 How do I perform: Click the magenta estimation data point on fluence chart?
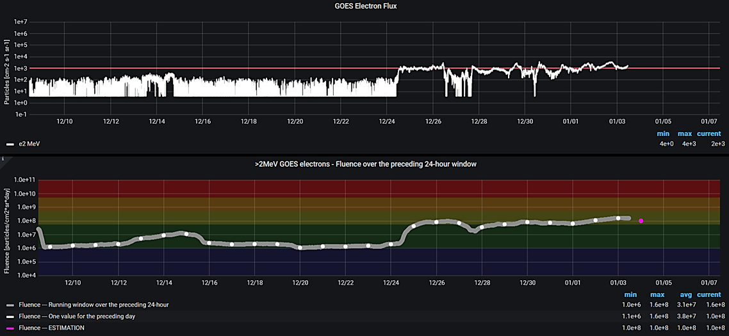tap(641, 221)
